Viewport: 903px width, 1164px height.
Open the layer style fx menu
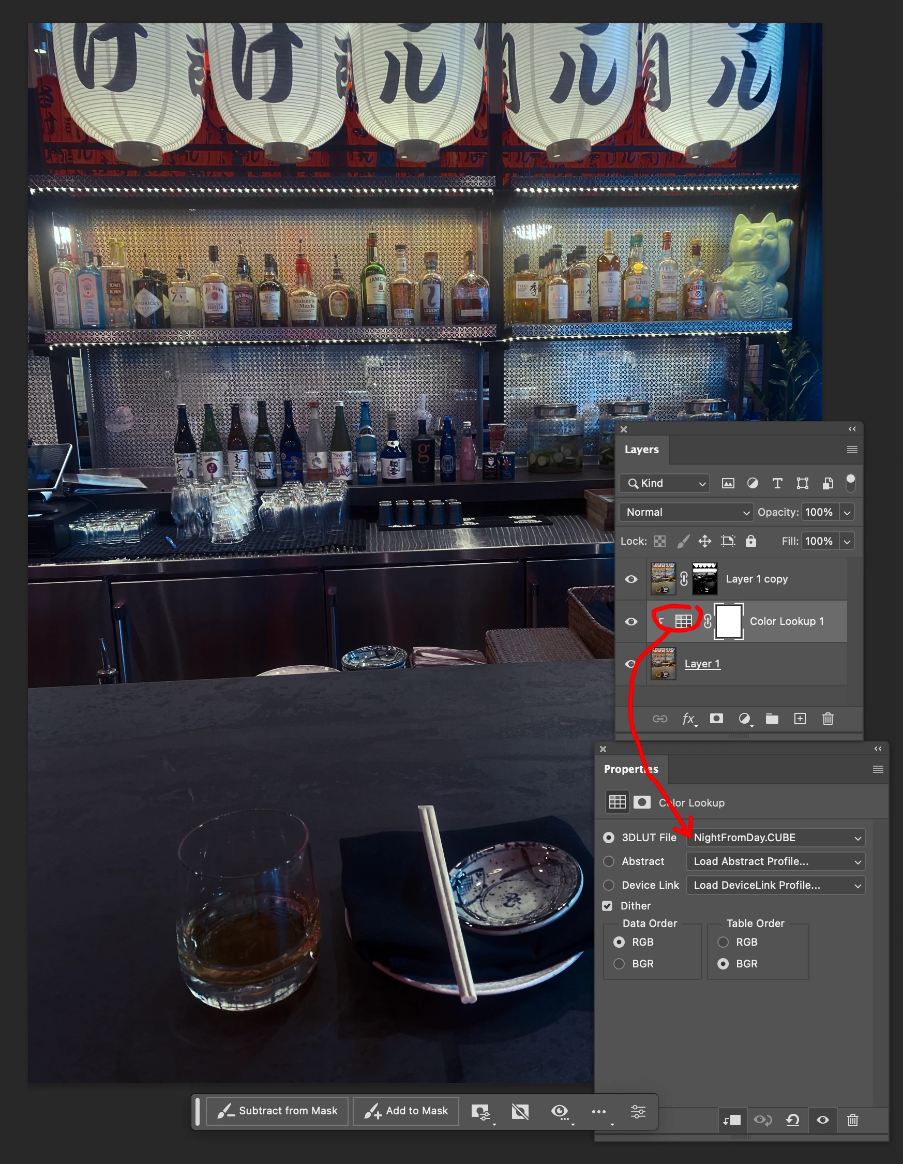point(689,719)
